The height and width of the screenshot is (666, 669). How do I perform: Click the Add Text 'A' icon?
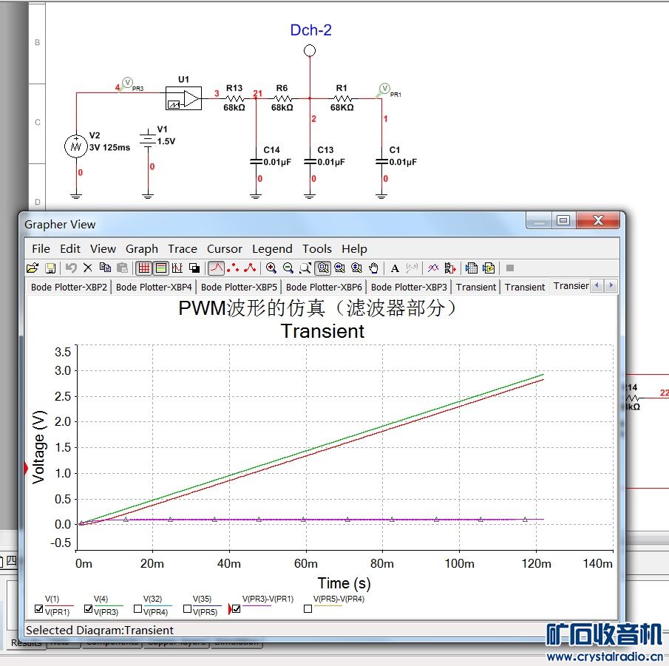395,268
